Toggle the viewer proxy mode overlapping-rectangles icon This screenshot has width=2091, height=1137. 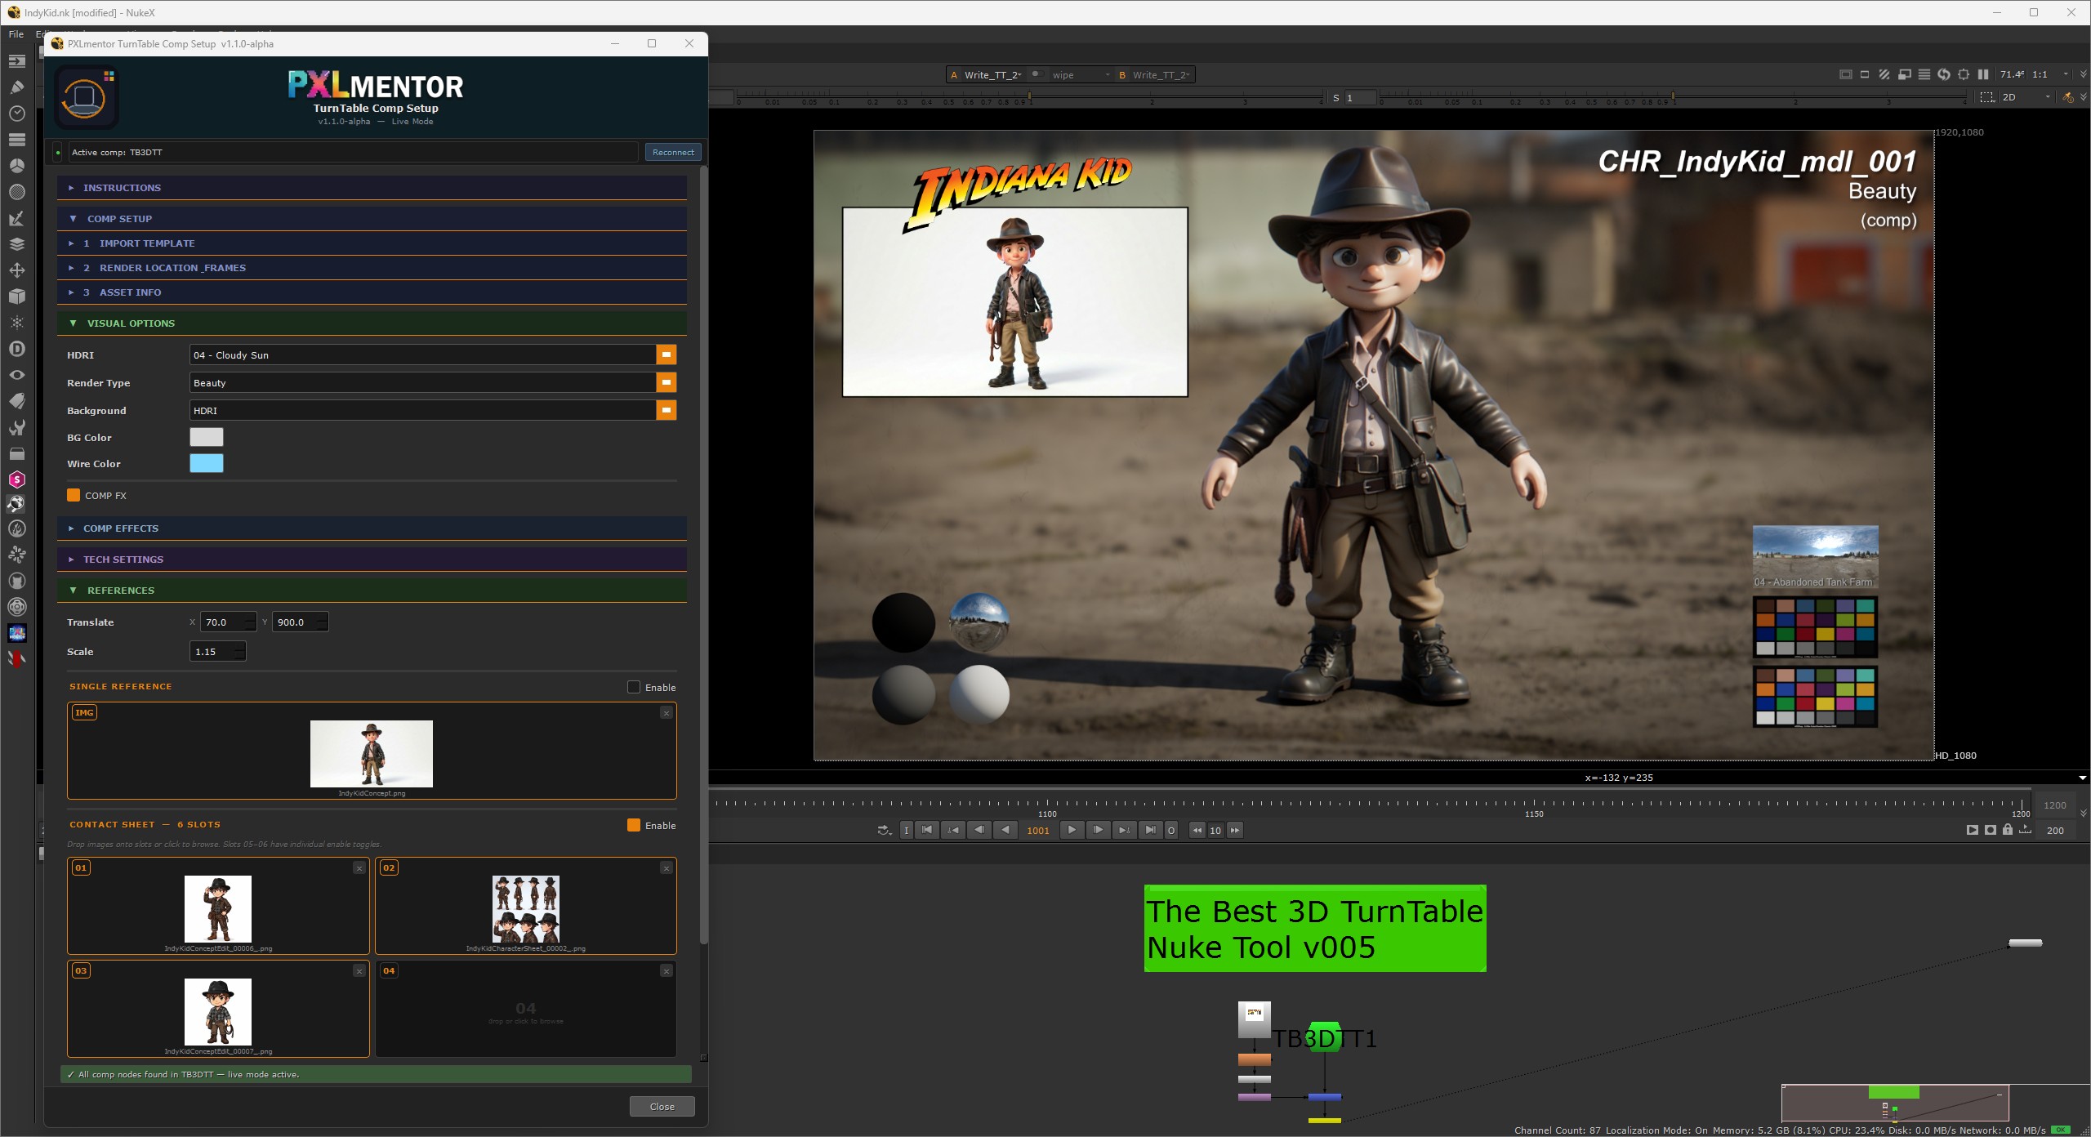pyautogui.click(x=1904, y=74)
